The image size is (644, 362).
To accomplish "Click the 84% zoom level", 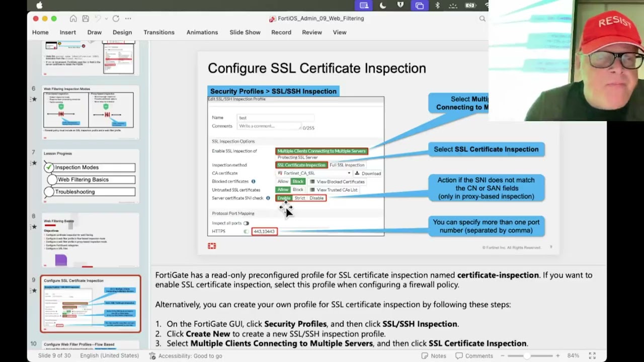I will [x=573, y=356].
